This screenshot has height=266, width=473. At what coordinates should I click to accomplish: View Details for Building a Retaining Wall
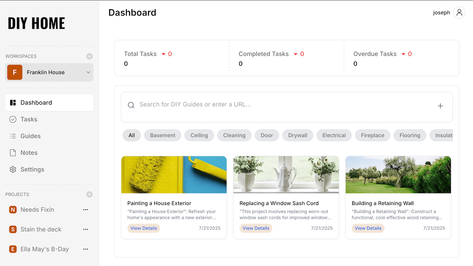tap(368, 228)
